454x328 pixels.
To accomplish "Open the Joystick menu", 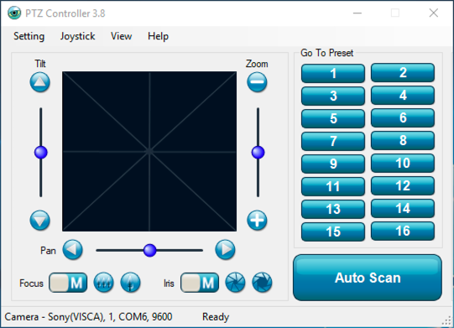I will click(77, 36).
